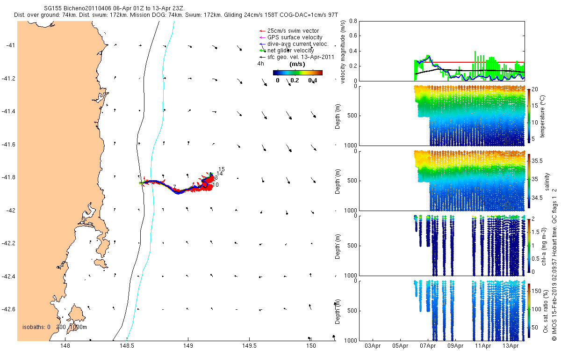The height and width of the screenshot is (351, 561).
Task: Select the 'dive-avg current veloc.' legend label
Action: point(298,44)
